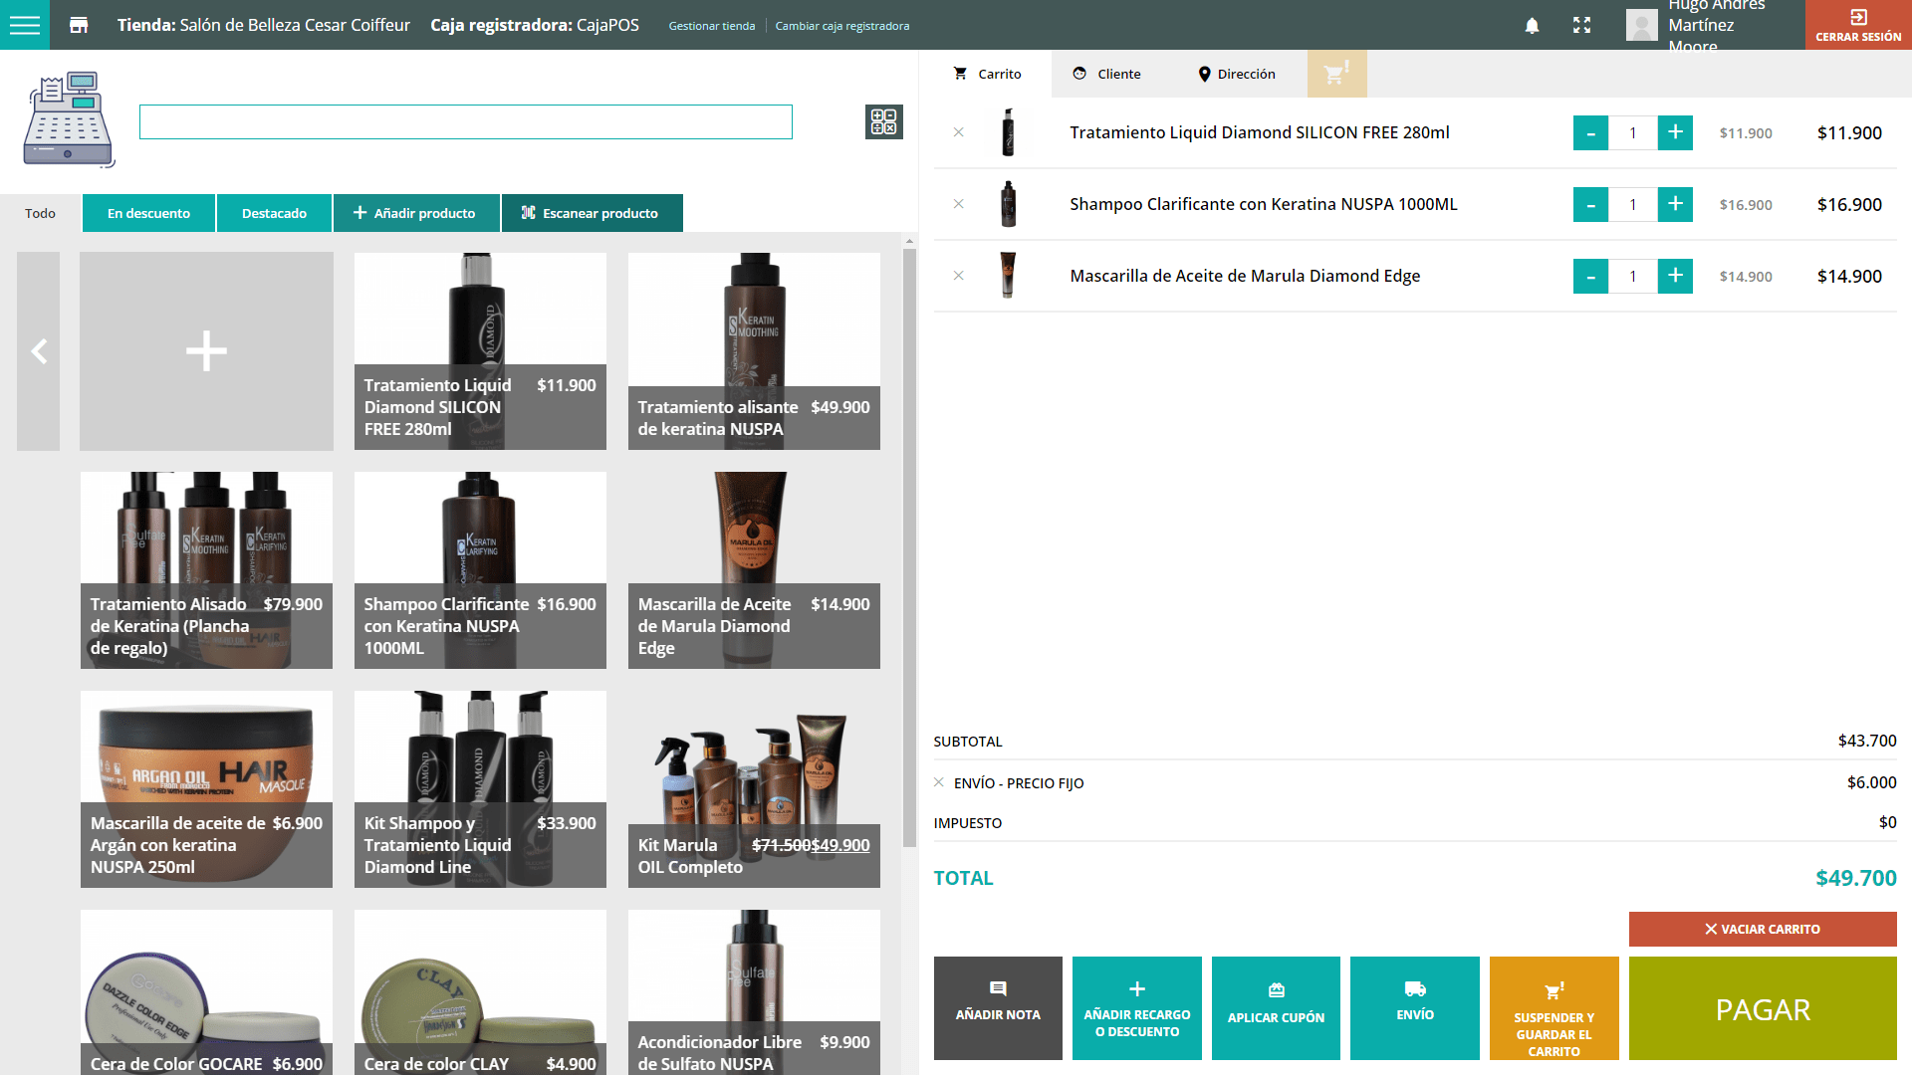Edit quantity field of Tratamiento Liquid Diamond

point(1633,132)
